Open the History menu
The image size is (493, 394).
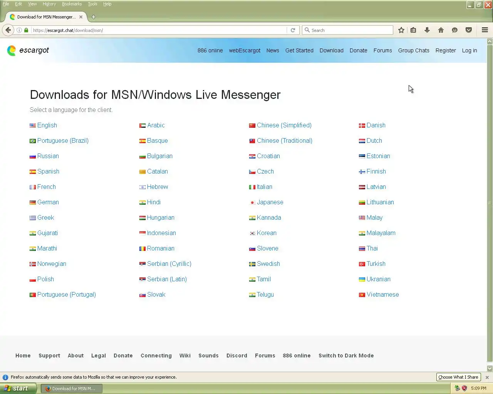coord(49,4)
